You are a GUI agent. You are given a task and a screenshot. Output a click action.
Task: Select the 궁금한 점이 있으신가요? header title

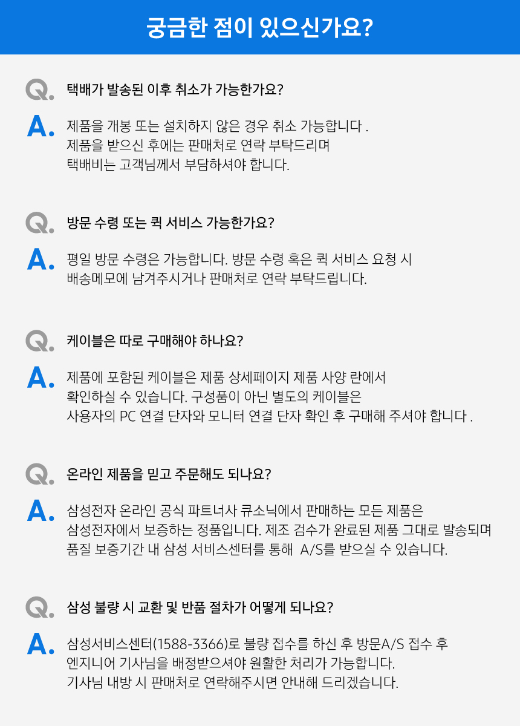click(x=259, y=28)
